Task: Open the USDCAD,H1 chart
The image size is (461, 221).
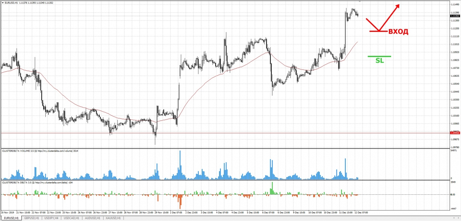Action: 71,218
